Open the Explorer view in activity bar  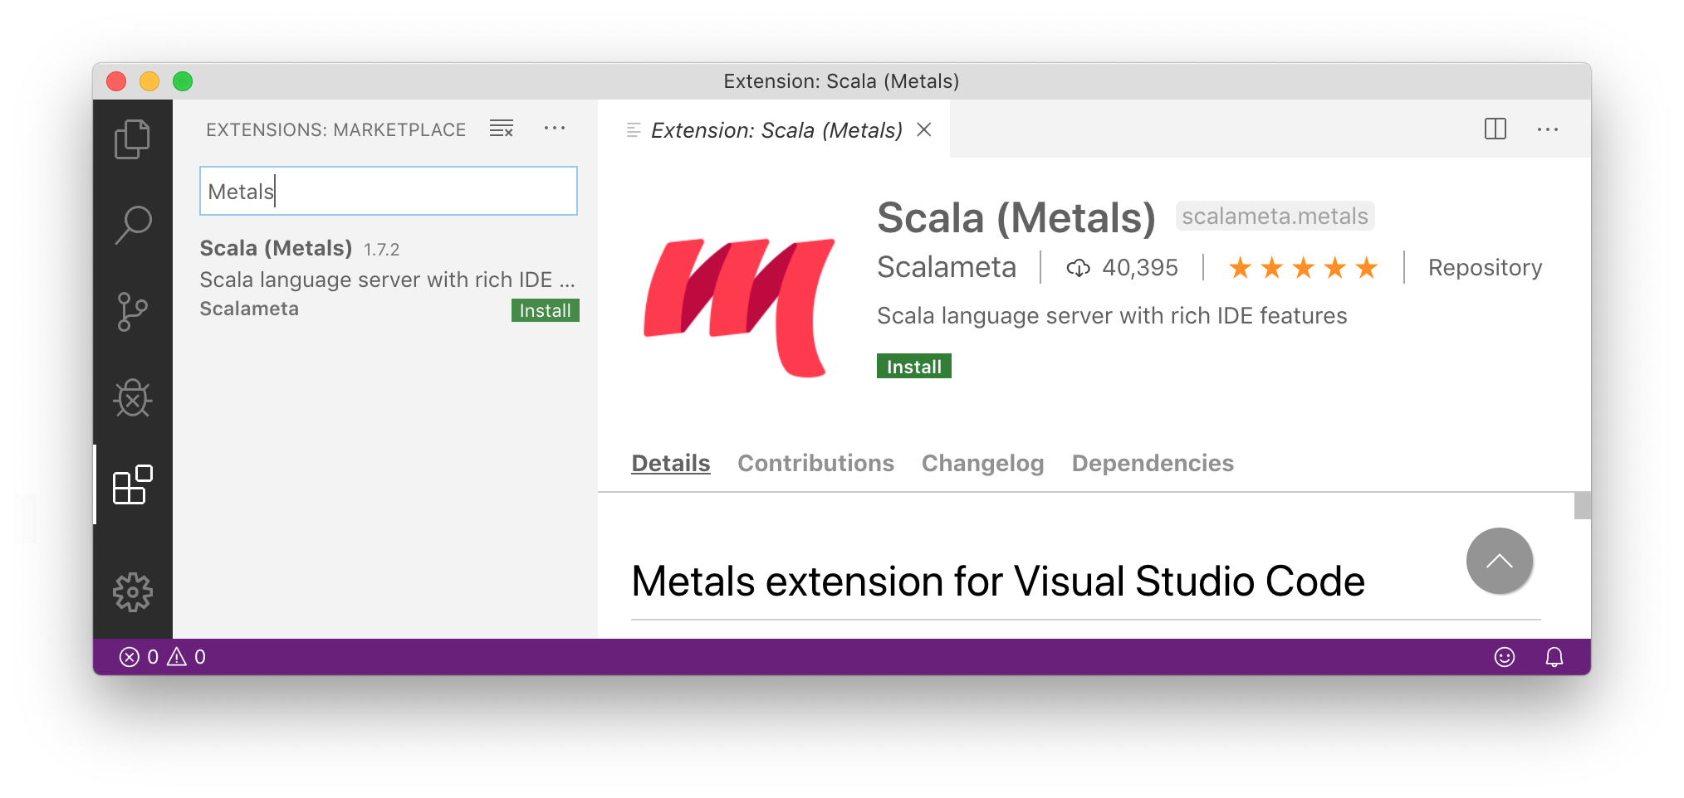click(132, 139)
